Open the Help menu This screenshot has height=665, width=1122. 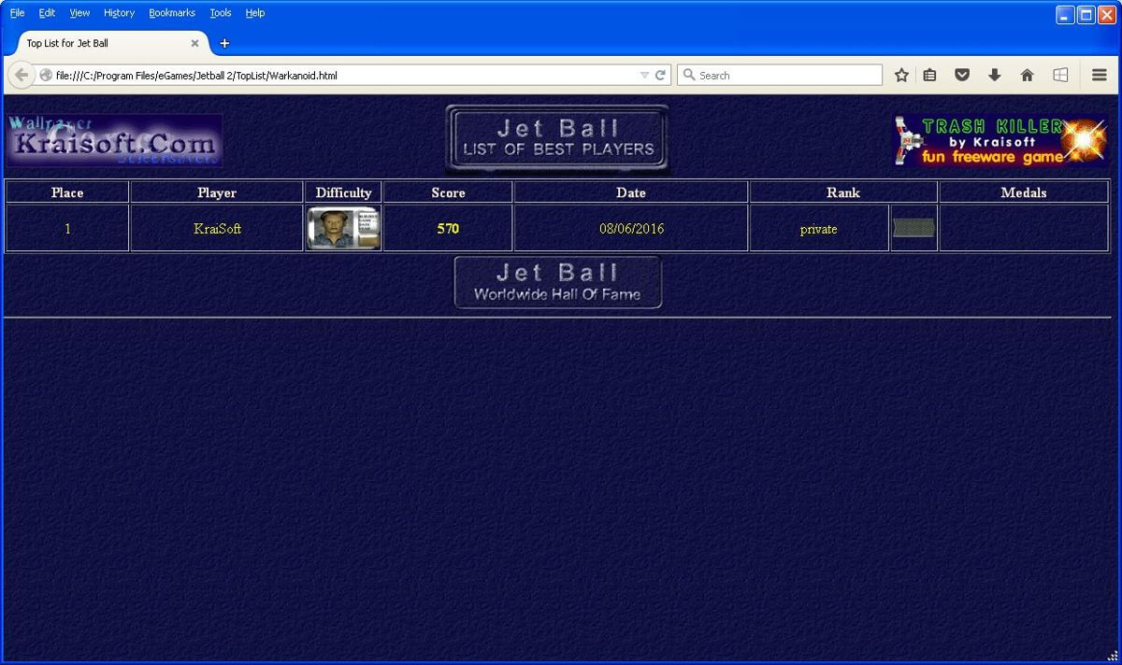pyautogui.click(x=255, y=13)
